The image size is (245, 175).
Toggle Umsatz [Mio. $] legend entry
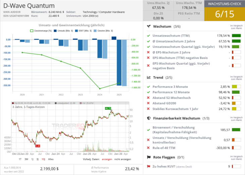63,31
